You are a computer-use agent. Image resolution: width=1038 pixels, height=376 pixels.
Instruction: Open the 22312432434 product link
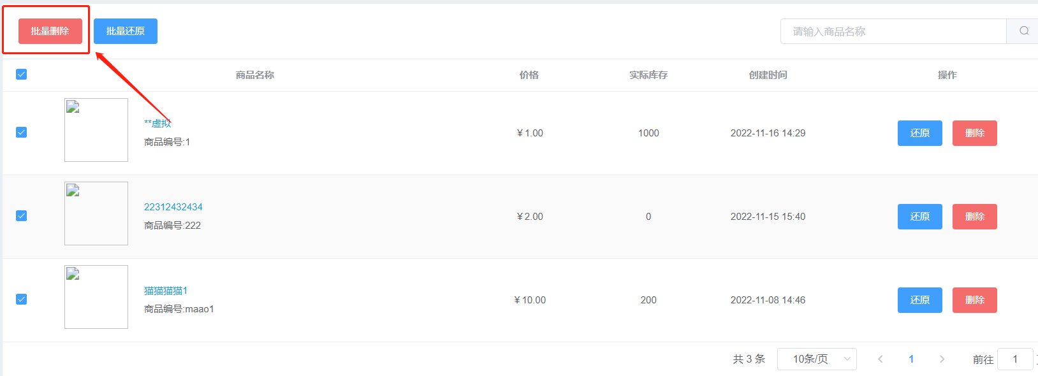click(x=173, y=207)
